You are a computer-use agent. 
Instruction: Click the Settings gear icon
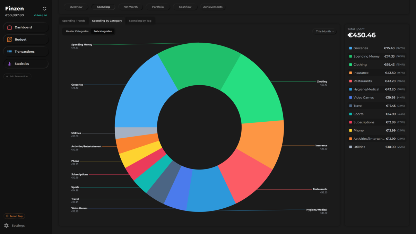6,226
